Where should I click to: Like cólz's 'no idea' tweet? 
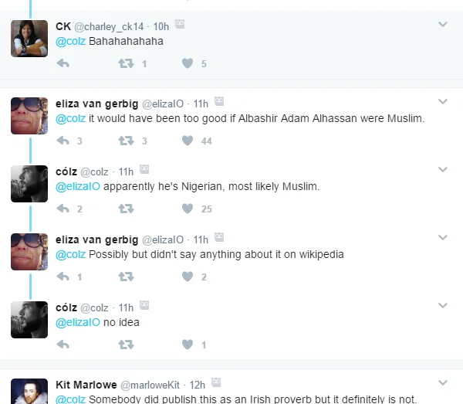[x=188, y=345]
